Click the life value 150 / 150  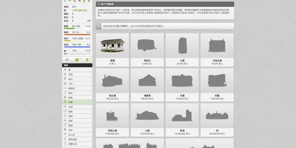pyautogui.click(x=76, y=45)
